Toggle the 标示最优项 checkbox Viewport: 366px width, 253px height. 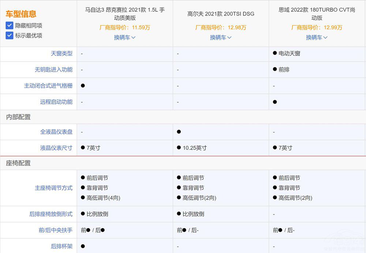(x=10, y=36)
